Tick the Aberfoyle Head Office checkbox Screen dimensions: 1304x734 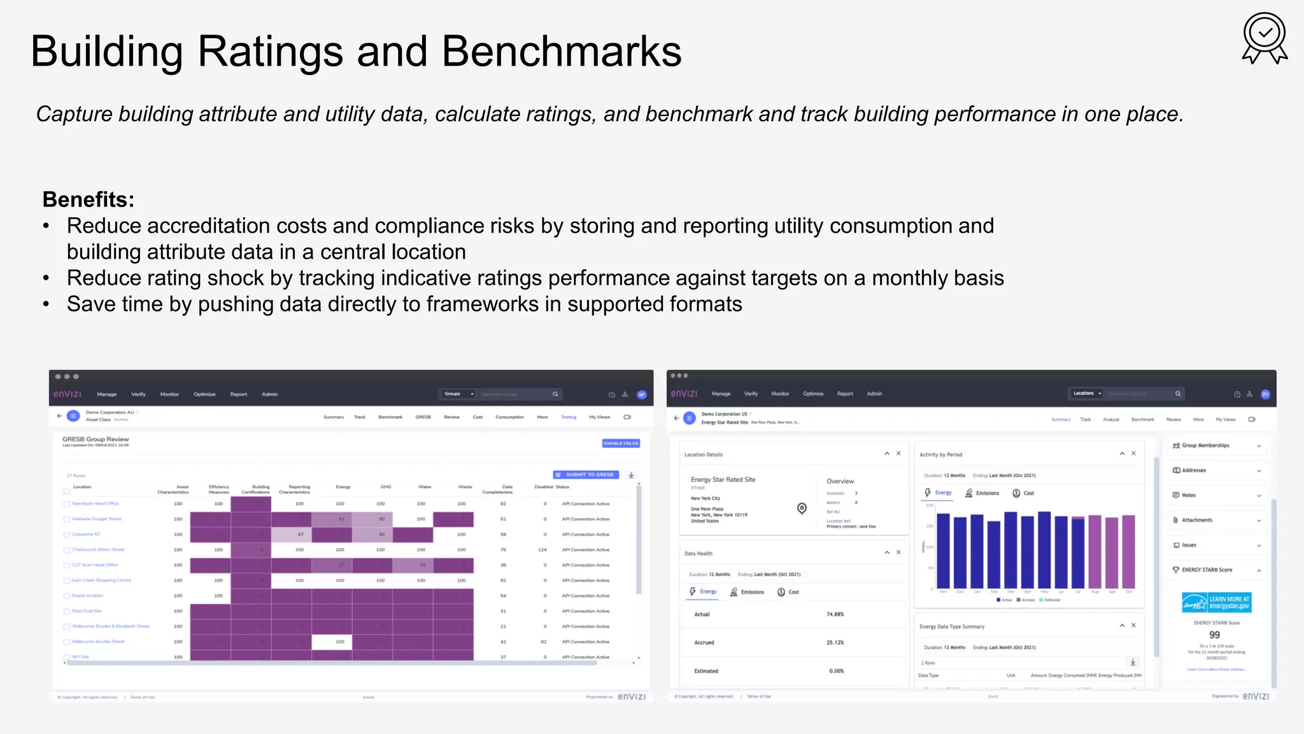(66, 504)
